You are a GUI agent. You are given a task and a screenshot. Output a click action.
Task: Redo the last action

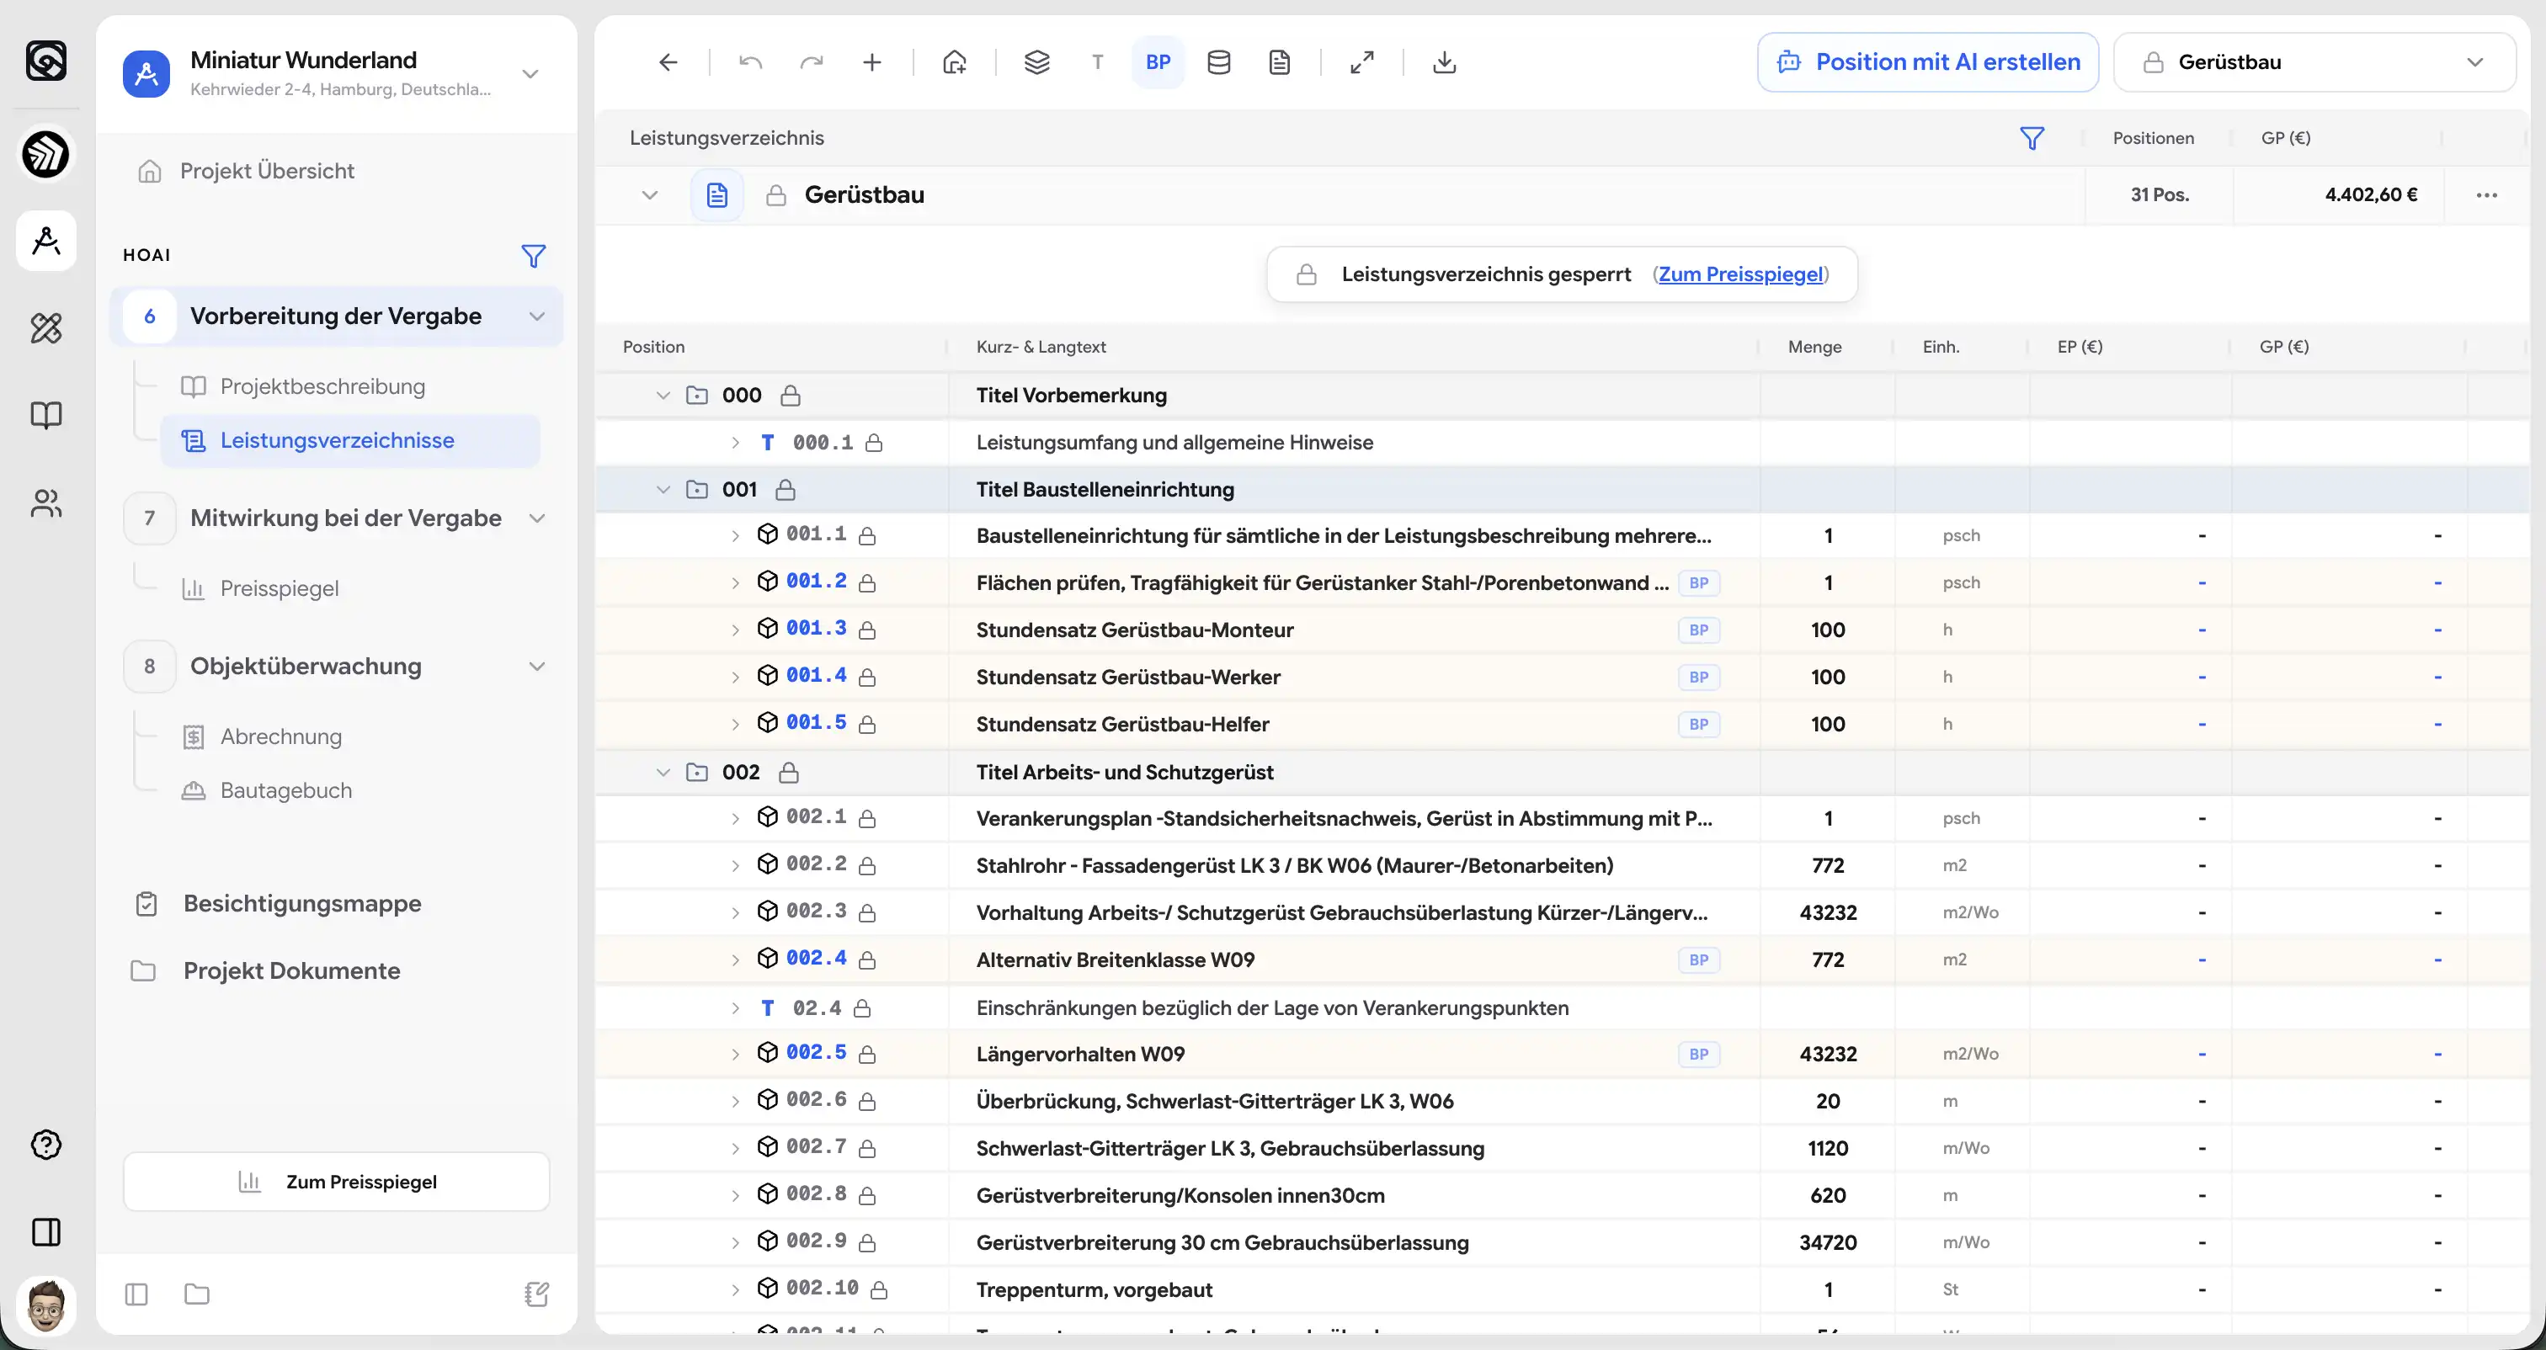pyautogui.click(x=812, y=62)
